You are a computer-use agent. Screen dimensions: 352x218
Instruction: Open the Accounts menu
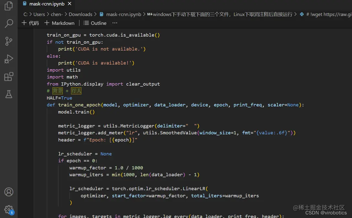[x=8, y=192]
